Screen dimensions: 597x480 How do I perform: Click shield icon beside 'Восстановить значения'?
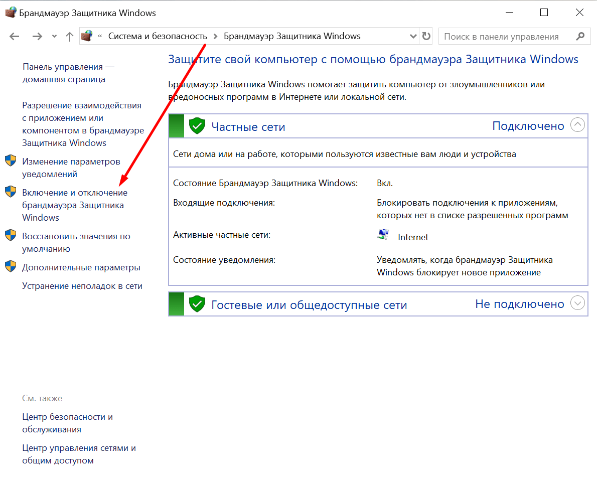coord(11,235)
